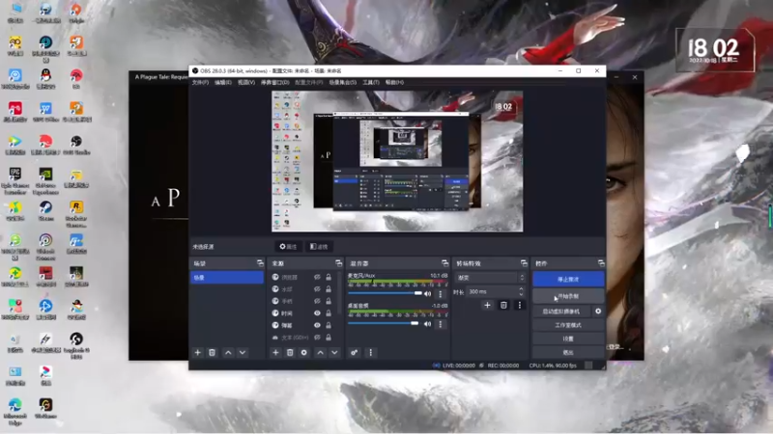Add a new scene with the plus icon

pyautogui.click(x=198, y=352)
